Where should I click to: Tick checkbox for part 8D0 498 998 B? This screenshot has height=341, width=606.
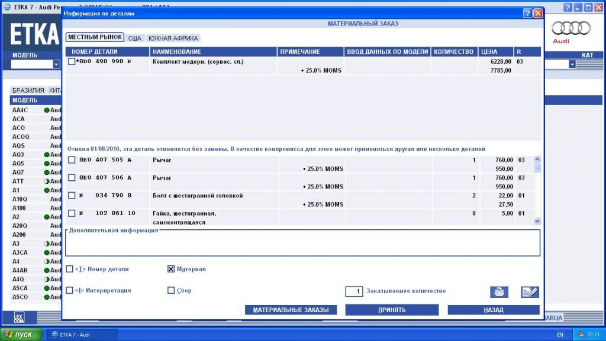[72, 61]
